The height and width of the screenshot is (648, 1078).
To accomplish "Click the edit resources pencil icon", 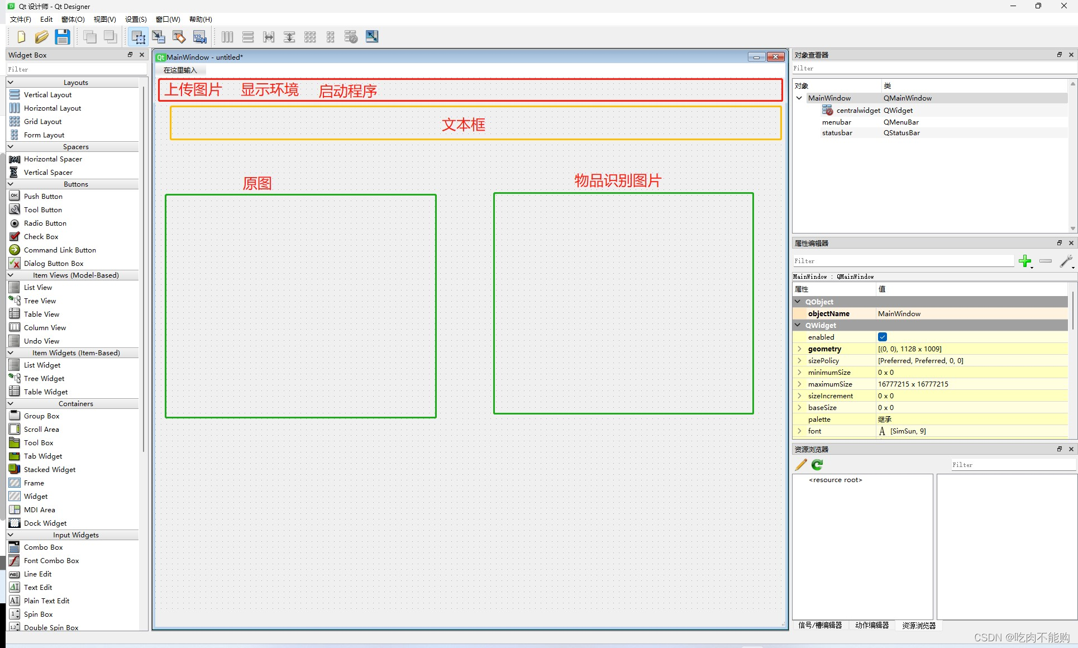I will (x=801, y=465).
